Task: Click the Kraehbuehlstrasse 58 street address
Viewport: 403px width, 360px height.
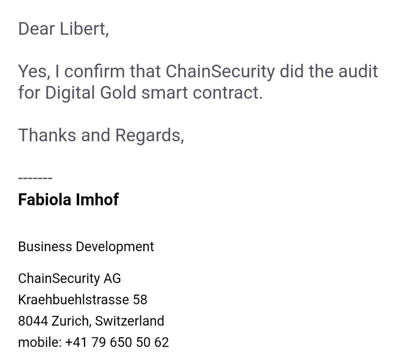Action: 83,299
